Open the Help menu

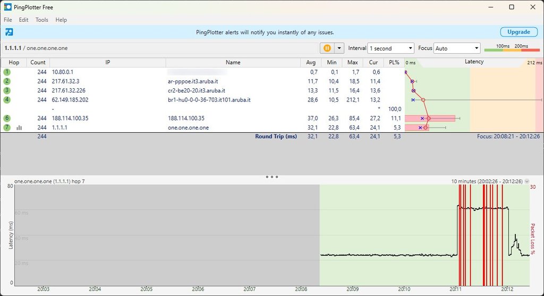tap(61, 20)
